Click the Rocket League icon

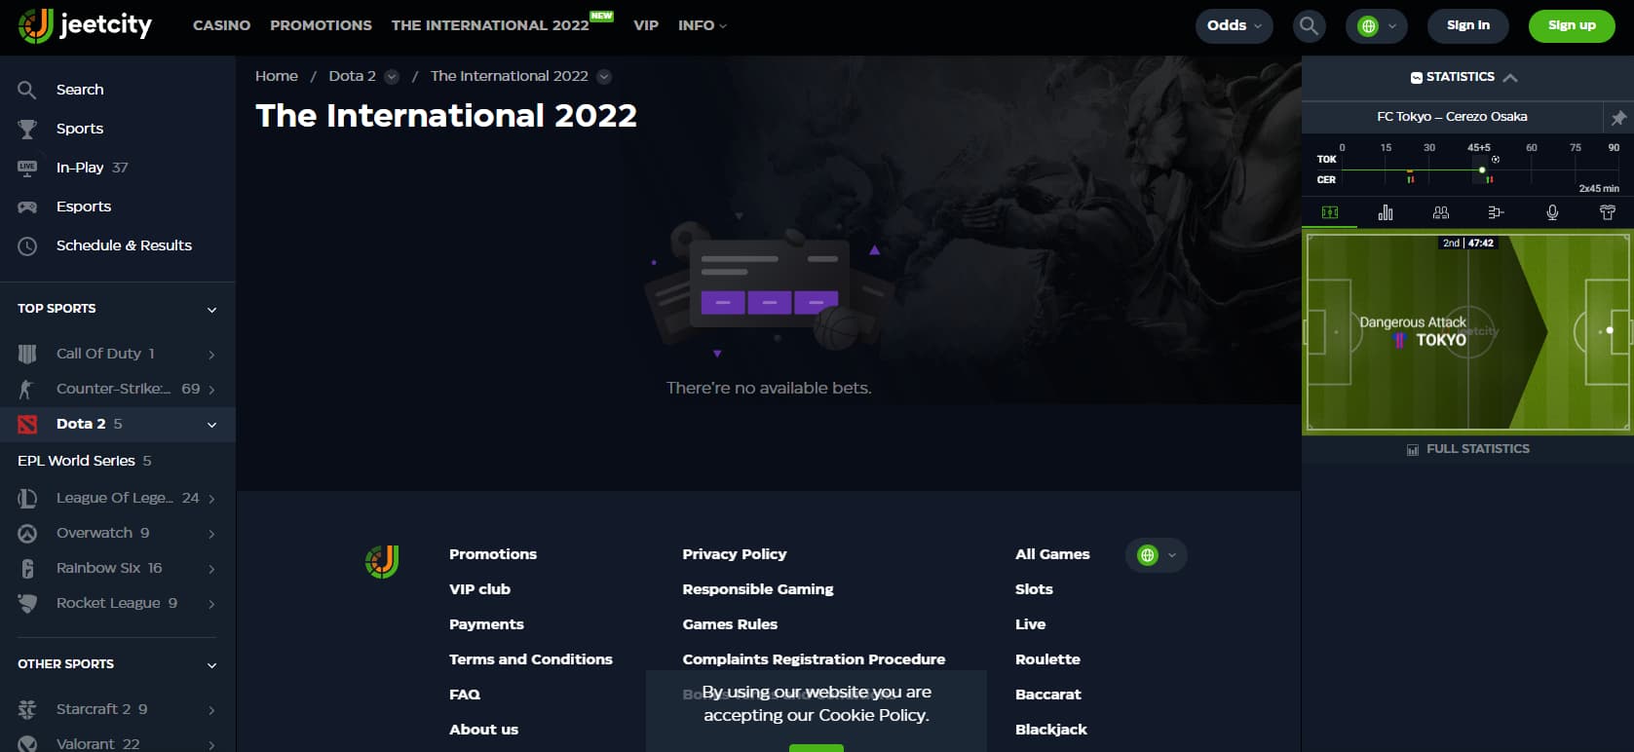click(x=27, y=603)
